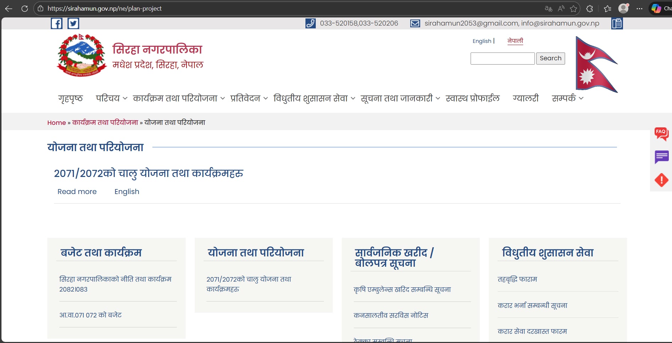The height and width of the screenshot is (343, 672).
Task: Expand the प्रतिवेदन dropdown menu
Action: coord(249,98)
